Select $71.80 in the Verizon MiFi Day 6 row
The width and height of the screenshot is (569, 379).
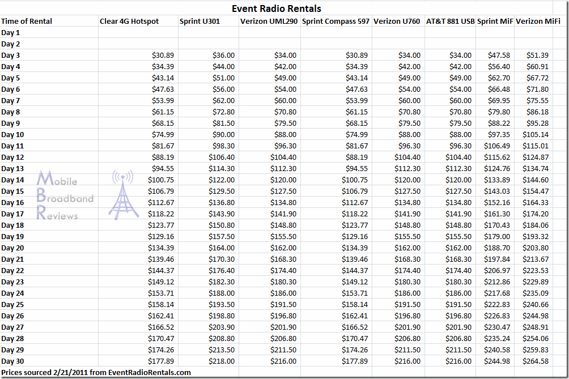[537, 89]
